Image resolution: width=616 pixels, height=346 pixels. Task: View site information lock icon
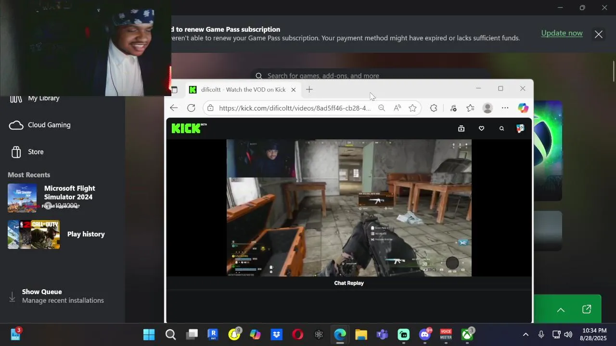210,108
